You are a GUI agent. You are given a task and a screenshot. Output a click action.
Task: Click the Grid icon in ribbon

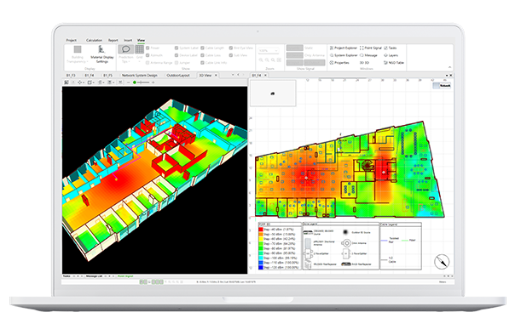[140, 49]
